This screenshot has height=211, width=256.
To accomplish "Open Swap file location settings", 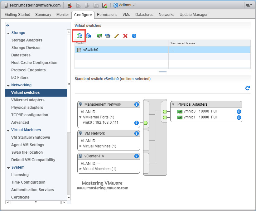I will tap(27, 152).
